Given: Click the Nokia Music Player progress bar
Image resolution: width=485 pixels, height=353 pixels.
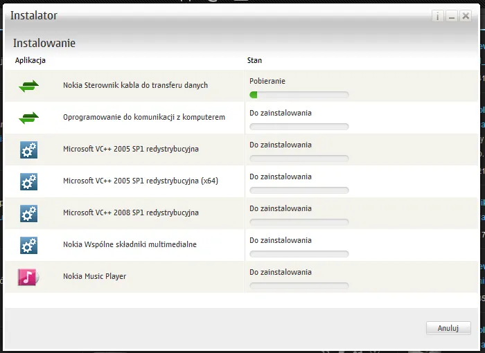Looking at the screenshot, I should point(299,286).
